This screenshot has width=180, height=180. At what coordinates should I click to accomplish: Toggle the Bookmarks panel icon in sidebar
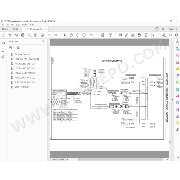(x=3, y=50)
